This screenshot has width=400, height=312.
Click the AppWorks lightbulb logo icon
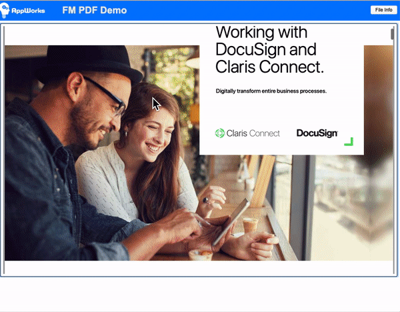coord(5,10)
